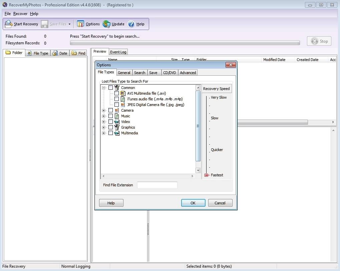Click the File Type tab icon

29,53
